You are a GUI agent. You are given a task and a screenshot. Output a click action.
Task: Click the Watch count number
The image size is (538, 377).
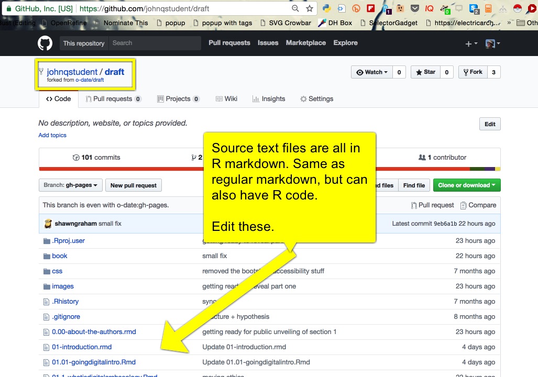pos(399,72)
